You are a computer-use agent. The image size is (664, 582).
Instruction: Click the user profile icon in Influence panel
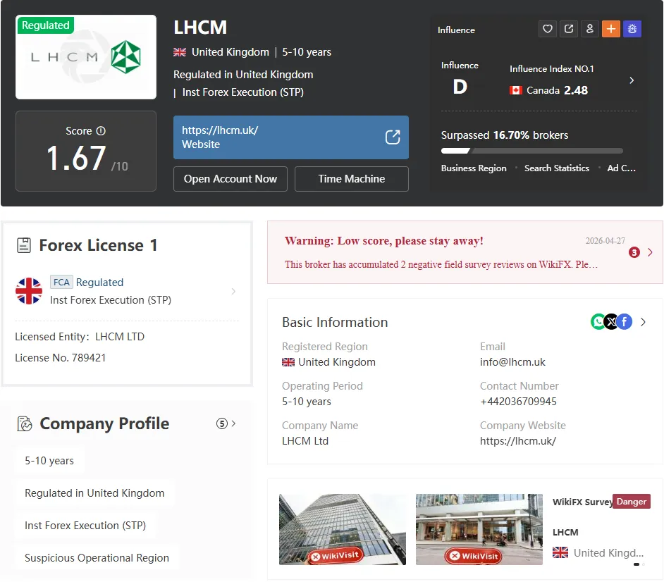[x=590, y=29]
